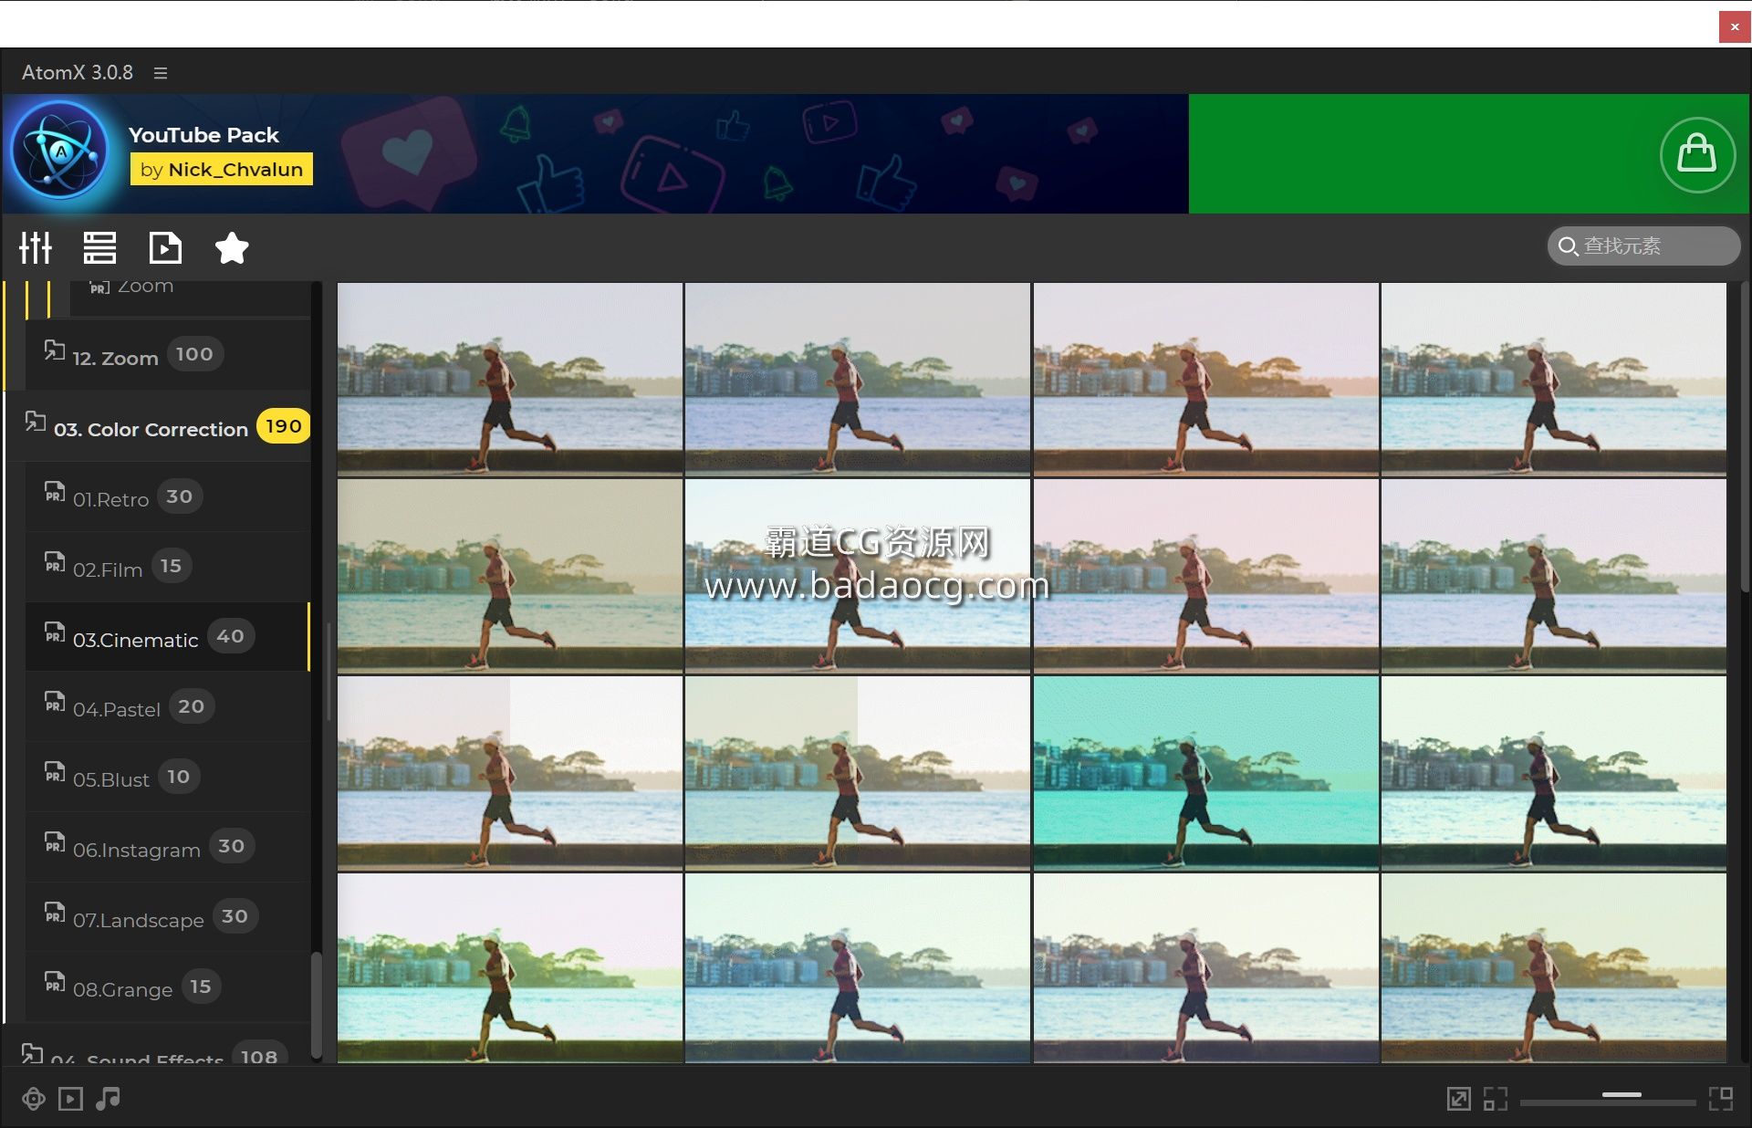Click the PR file icon beside 06.Instagram
Viewport: 1752px width, 1128px height.
[x=55, y=843]
